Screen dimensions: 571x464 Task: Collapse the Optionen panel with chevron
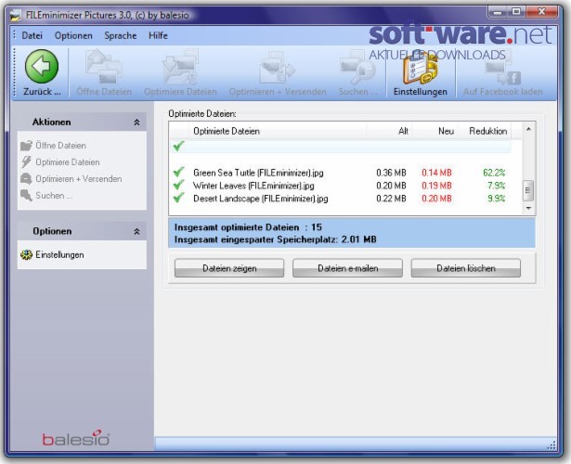pyautogui.click(x=136, y=231)
